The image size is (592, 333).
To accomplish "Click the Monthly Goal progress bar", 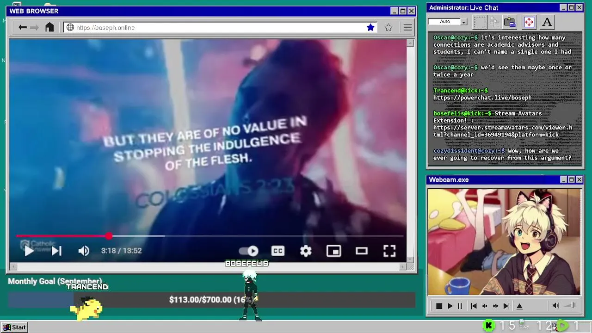I will click(211, 300).
